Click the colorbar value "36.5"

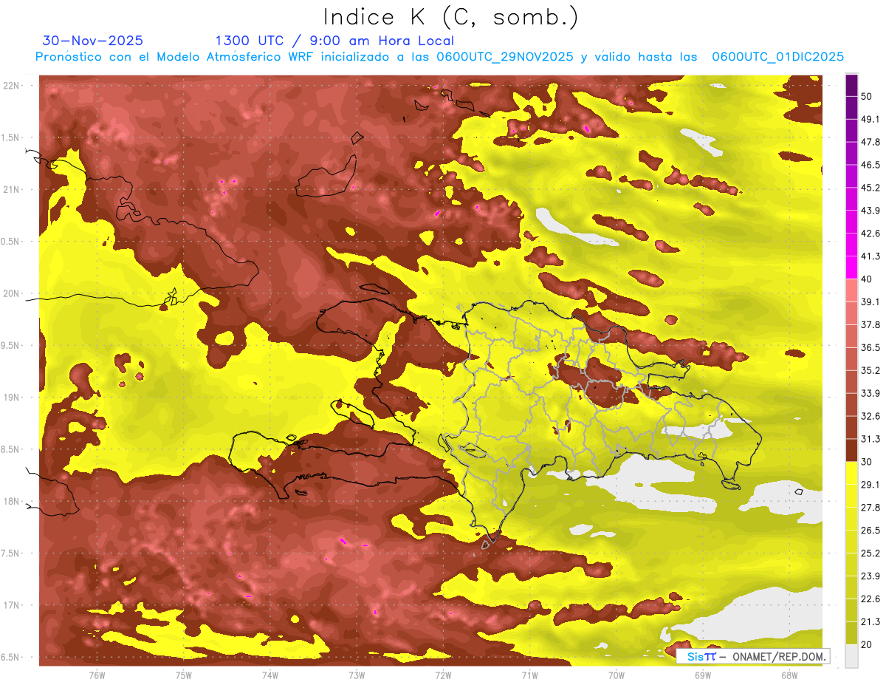(x=870, y=348)
